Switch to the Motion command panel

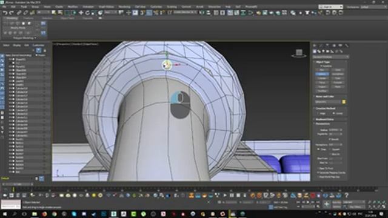click(x=334, y=46)
